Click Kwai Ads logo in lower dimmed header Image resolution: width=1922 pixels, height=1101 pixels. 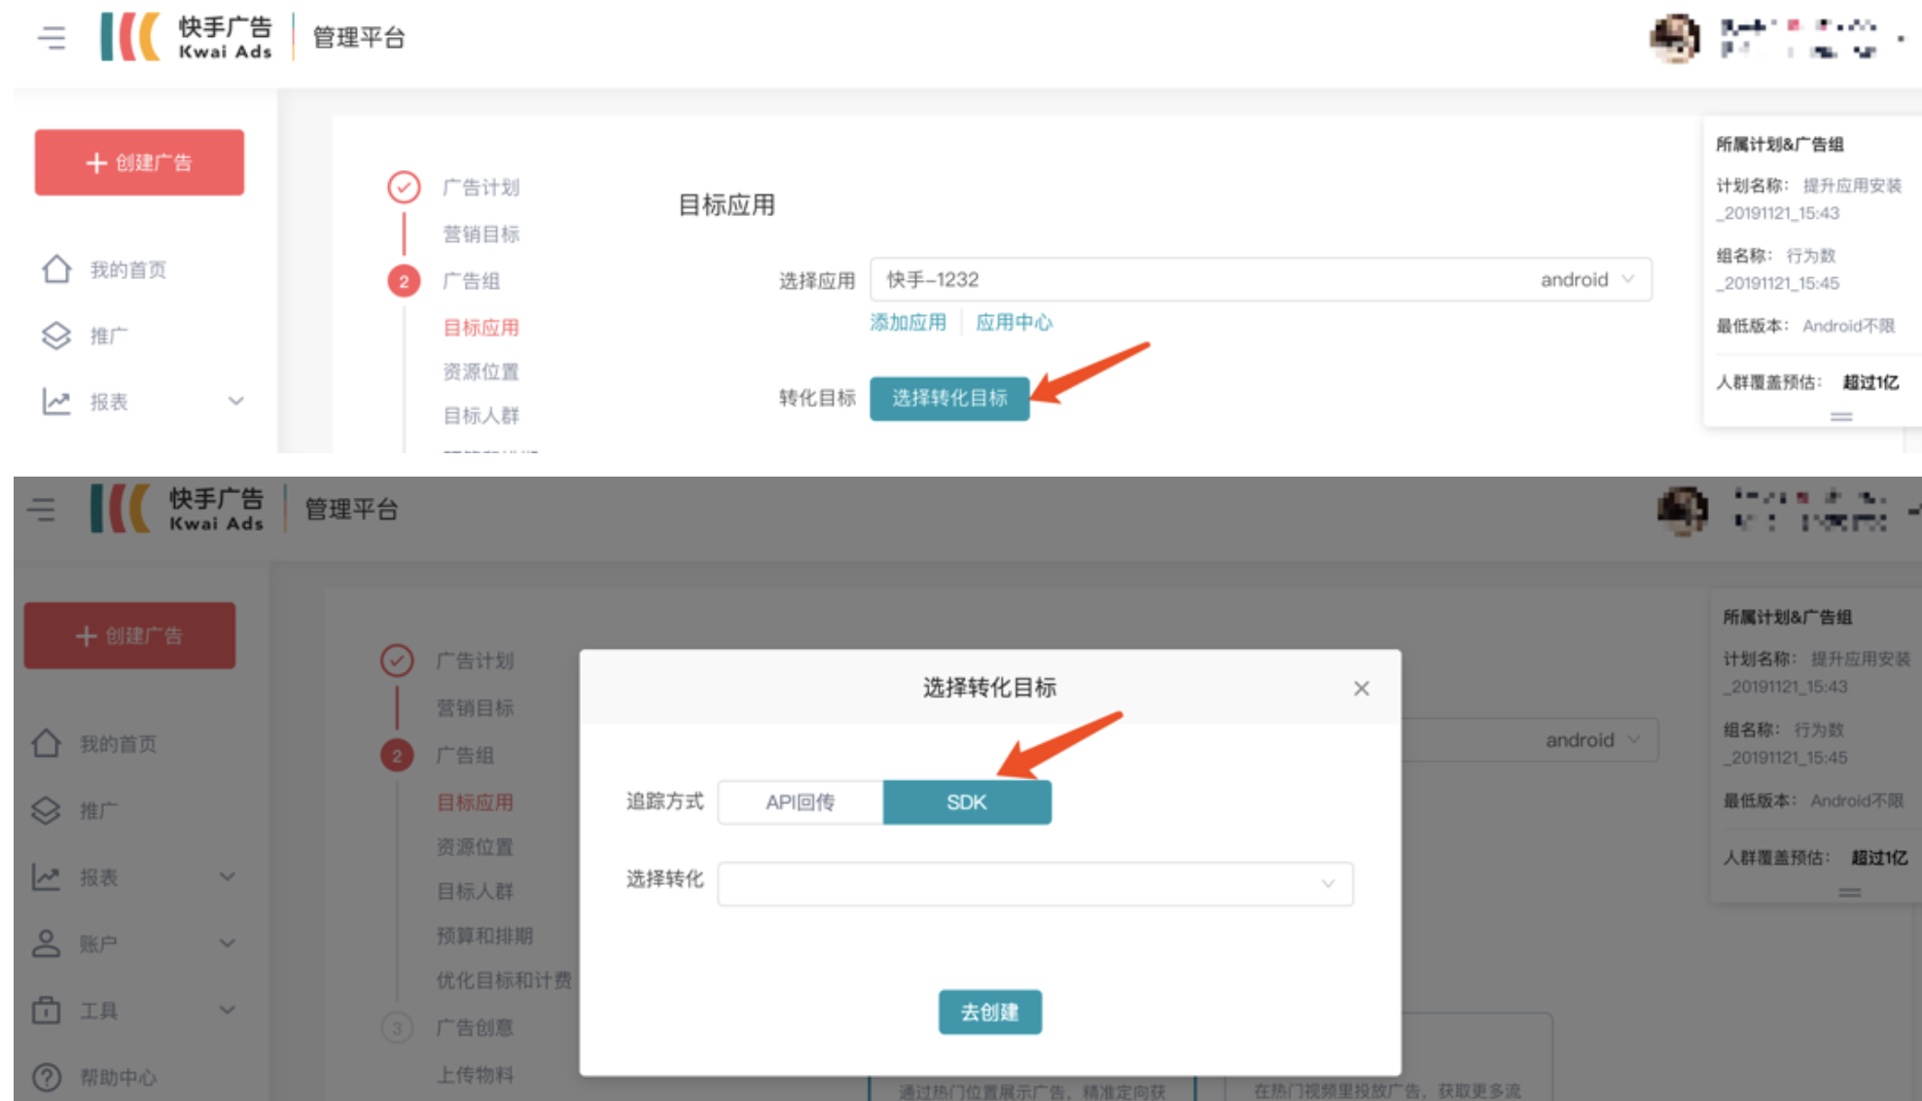coord(177,509)
